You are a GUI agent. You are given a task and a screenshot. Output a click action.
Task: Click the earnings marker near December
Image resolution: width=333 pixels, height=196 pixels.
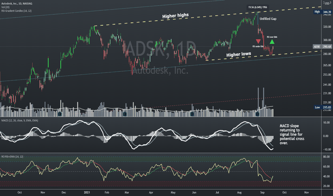tap(60, 114)
